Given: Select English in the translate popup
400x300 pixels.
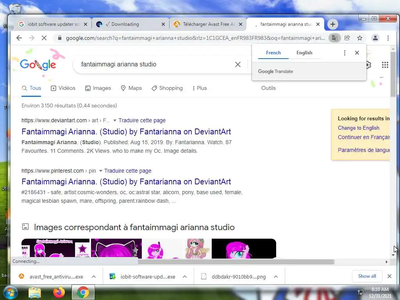Looking at the screenshot, I should pos(304,53).
